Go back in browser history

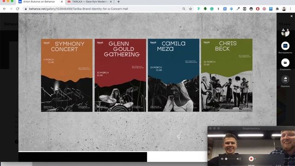point(5,9)
